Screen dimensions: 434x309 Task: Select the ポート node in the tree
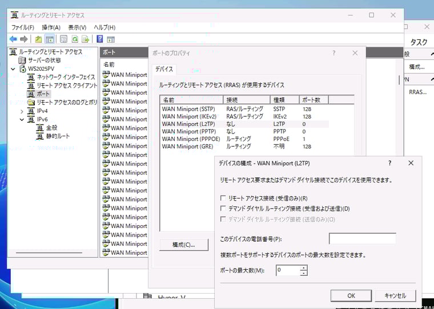pos(43,94)
